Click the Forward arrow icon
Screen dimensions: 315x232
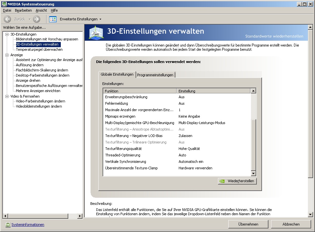37,19
